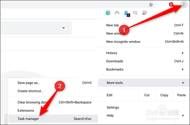The image size is (190, 125).
Task: Expand the Help submenu
Action: 144,115
